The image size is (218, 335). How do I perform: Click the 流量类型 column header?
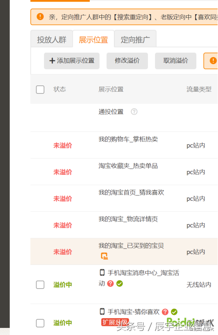199,89
